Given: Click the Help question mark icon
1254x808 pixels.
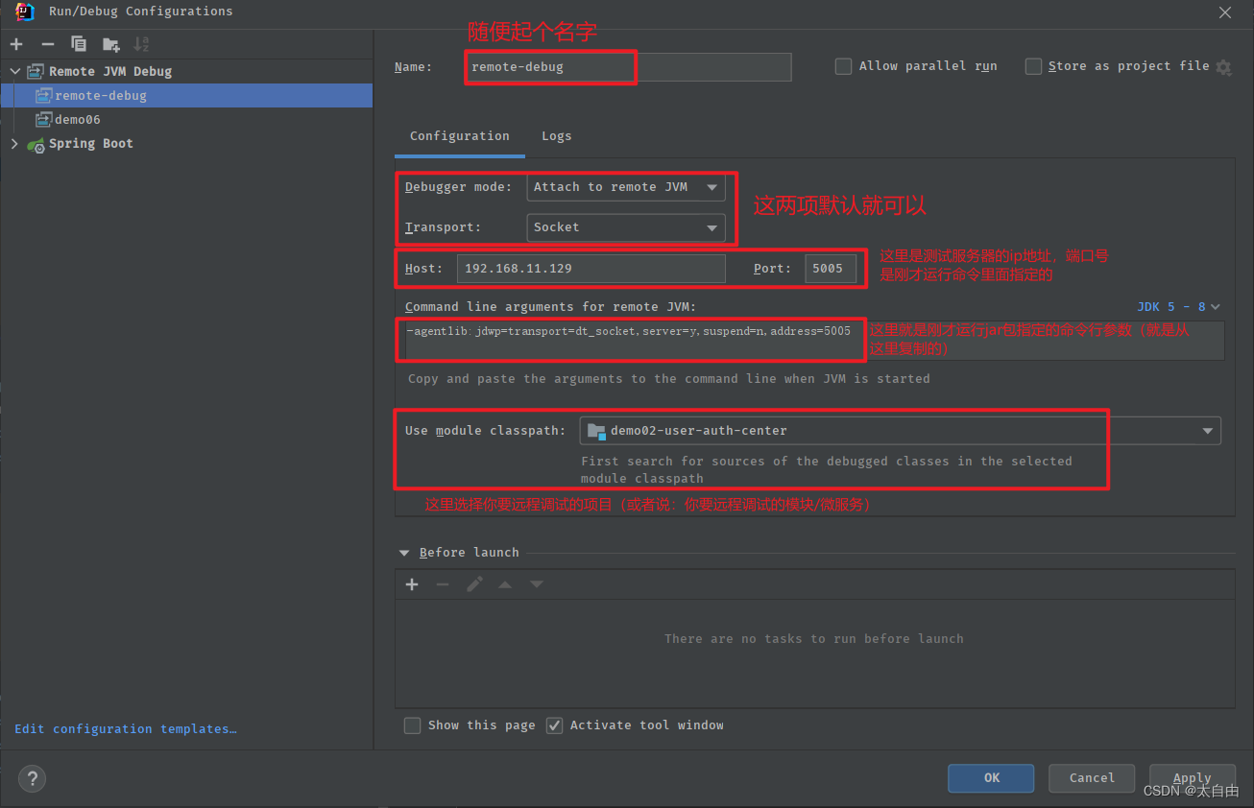Looking at the screenshot, I should tap(33, 778).
